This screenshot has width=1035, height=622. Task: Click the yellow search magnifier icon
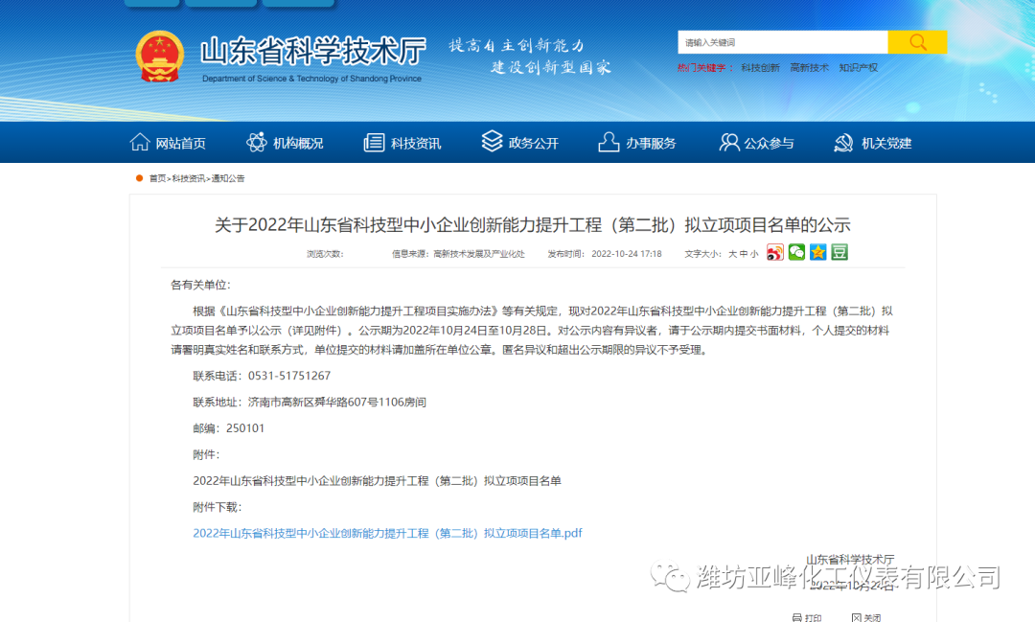917,41
